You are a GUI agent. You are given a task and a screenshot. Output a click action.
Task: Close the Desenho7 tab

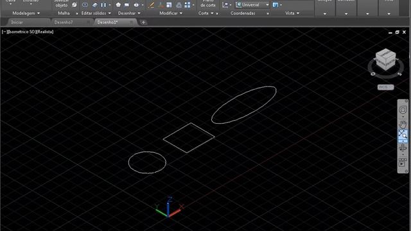[x=89, y=22]
